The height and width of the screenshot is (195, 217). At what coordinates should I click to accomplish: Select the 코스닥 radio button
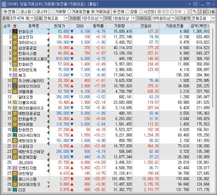[34, 12]
